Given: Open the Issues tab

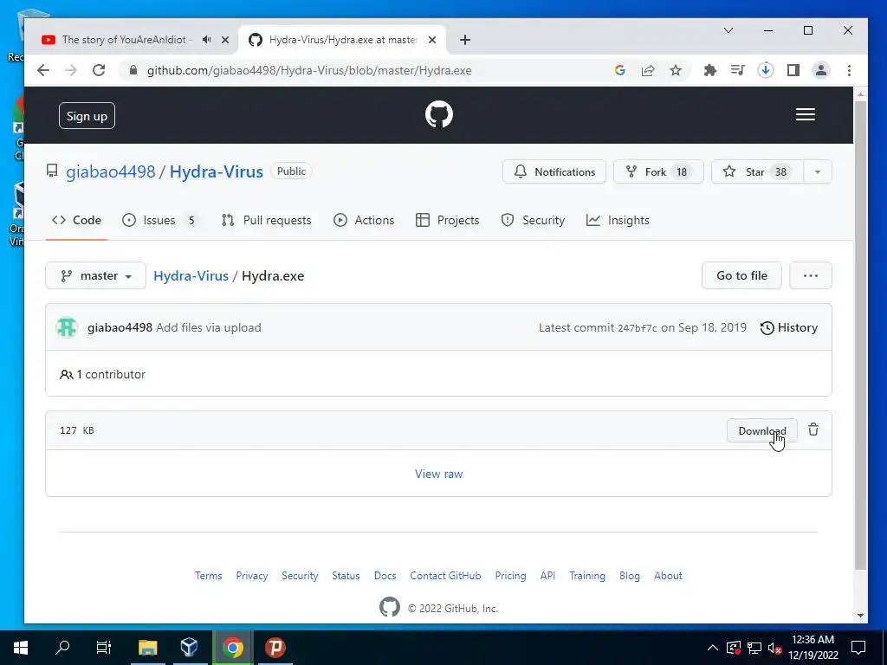Looking at the screenshot, I should coord(160,220).
